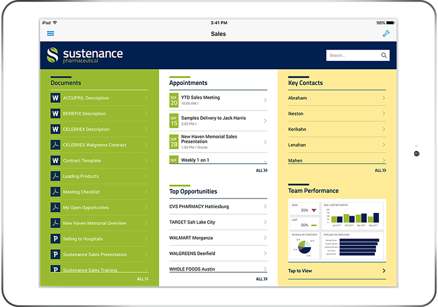Show ALL documents link
Screen dimensions: 438x307
(x=143, y=279)
